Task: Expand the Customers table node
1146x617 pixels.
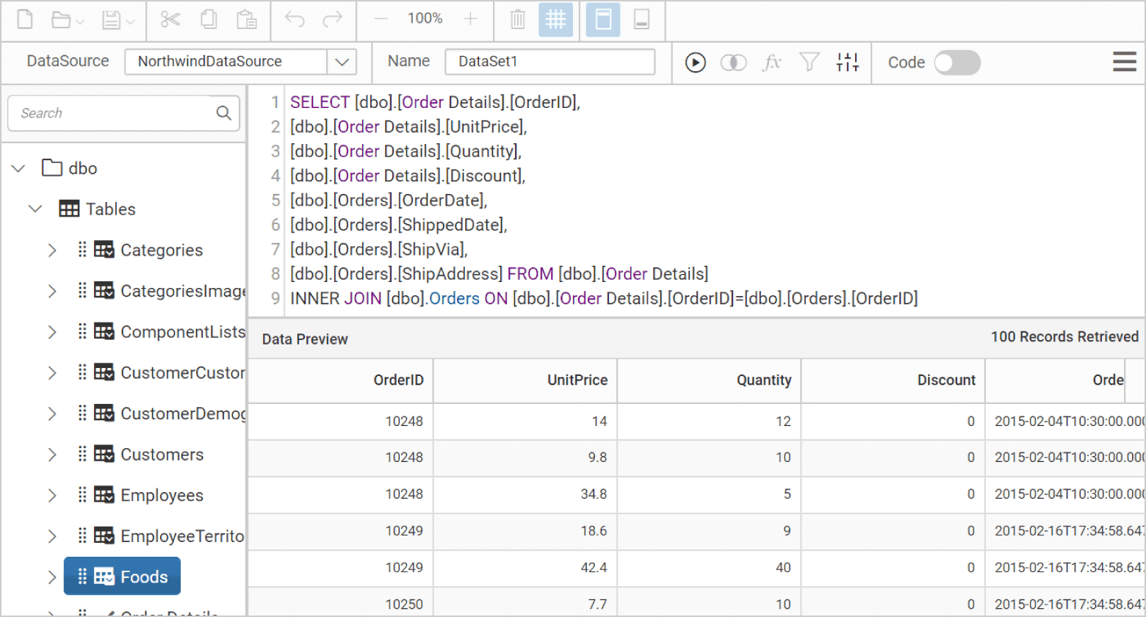Action: (52, 455)
